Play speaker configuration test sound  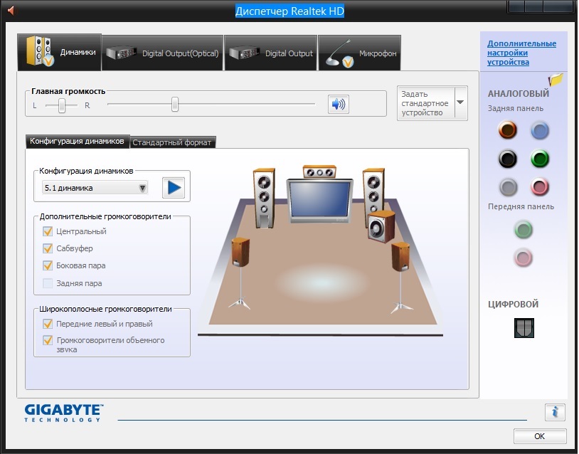174,188
